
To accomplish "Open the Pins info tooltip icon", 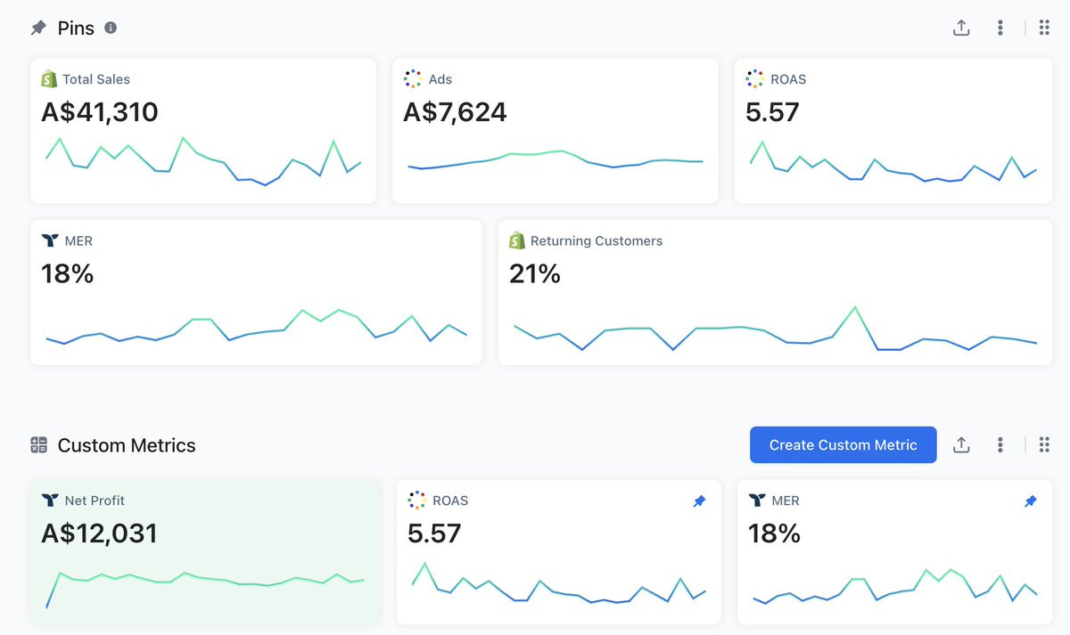I will (x=111, y=28).
